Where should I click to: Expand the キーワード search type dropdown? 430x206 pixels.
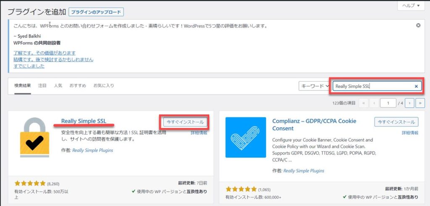coord(315,86)
